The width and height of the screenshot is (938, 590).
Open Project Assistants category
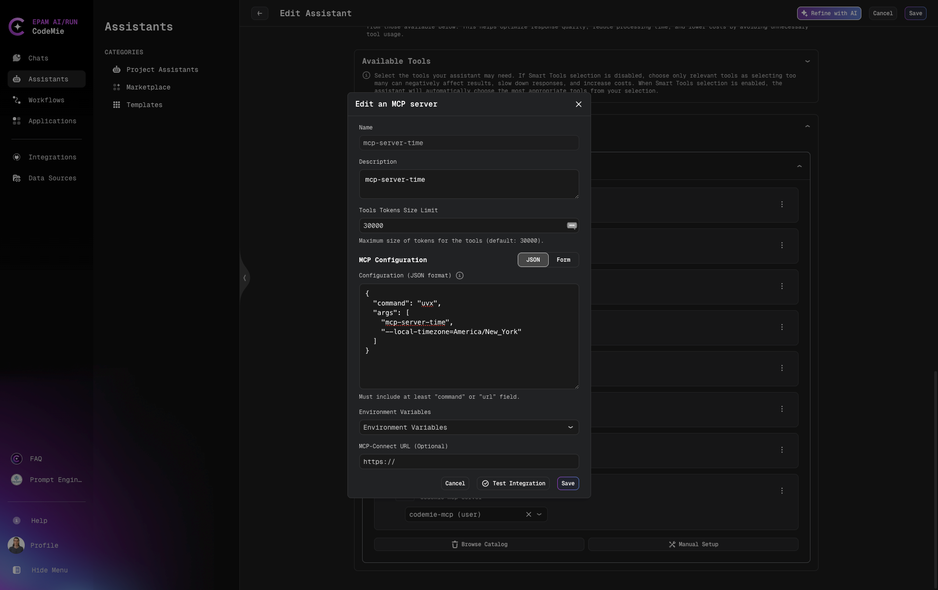(x=162, y=69)
